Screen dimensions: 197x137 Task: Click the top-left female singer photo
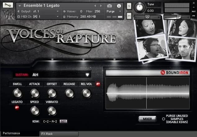149,27
